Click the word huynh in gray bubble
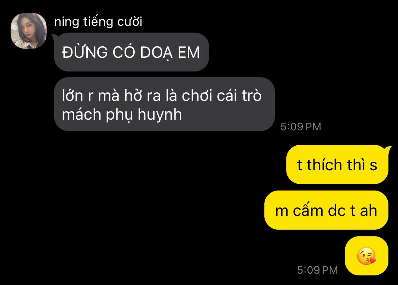The width and height of the screenshot is (398, 285). tap(160, 114)
